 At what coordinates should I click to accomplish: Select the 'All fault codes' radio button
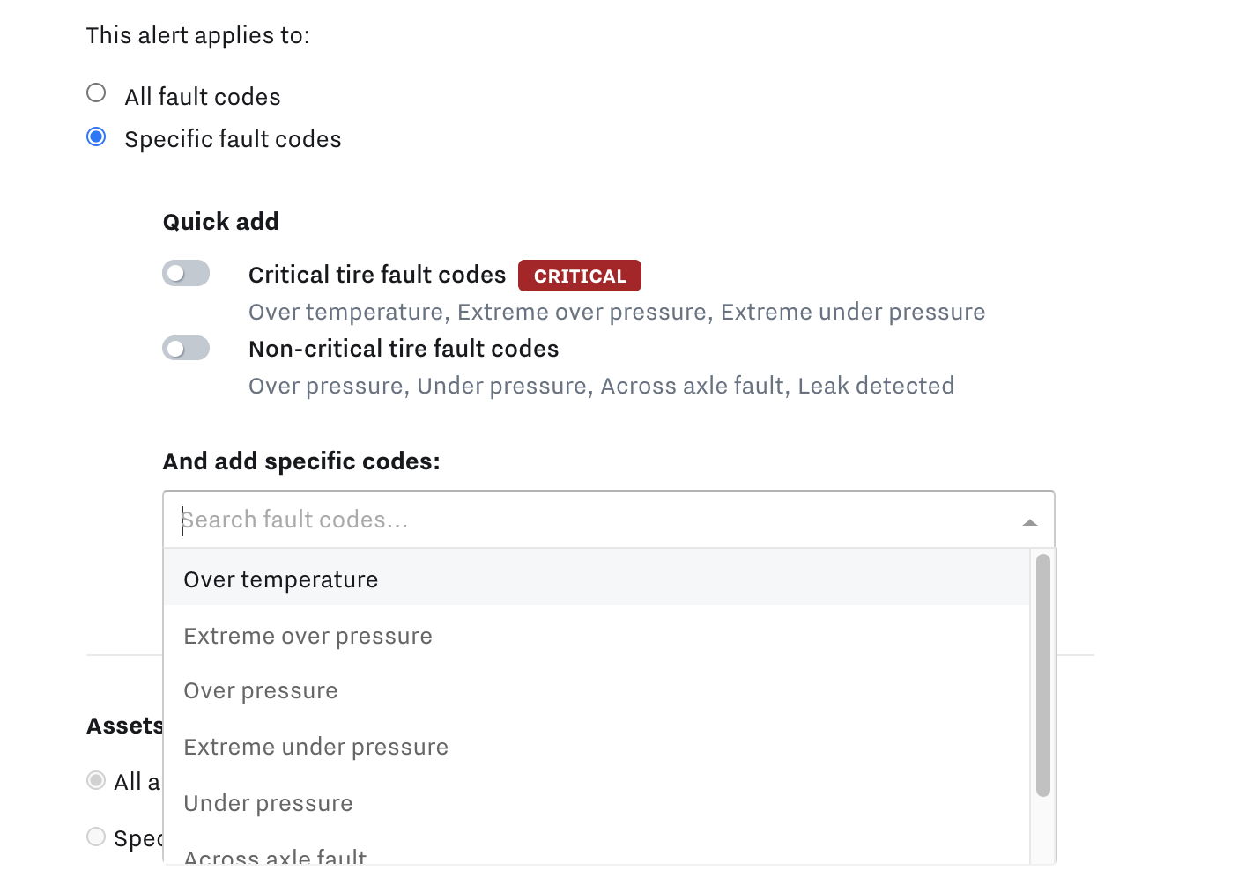96,92
